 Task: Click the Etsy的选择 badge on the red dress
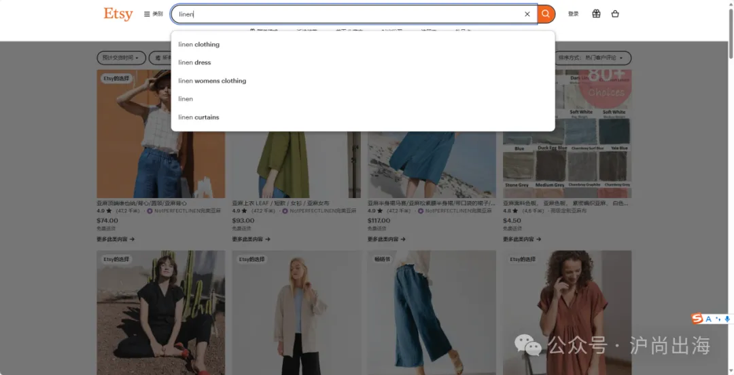coord(523,259)
